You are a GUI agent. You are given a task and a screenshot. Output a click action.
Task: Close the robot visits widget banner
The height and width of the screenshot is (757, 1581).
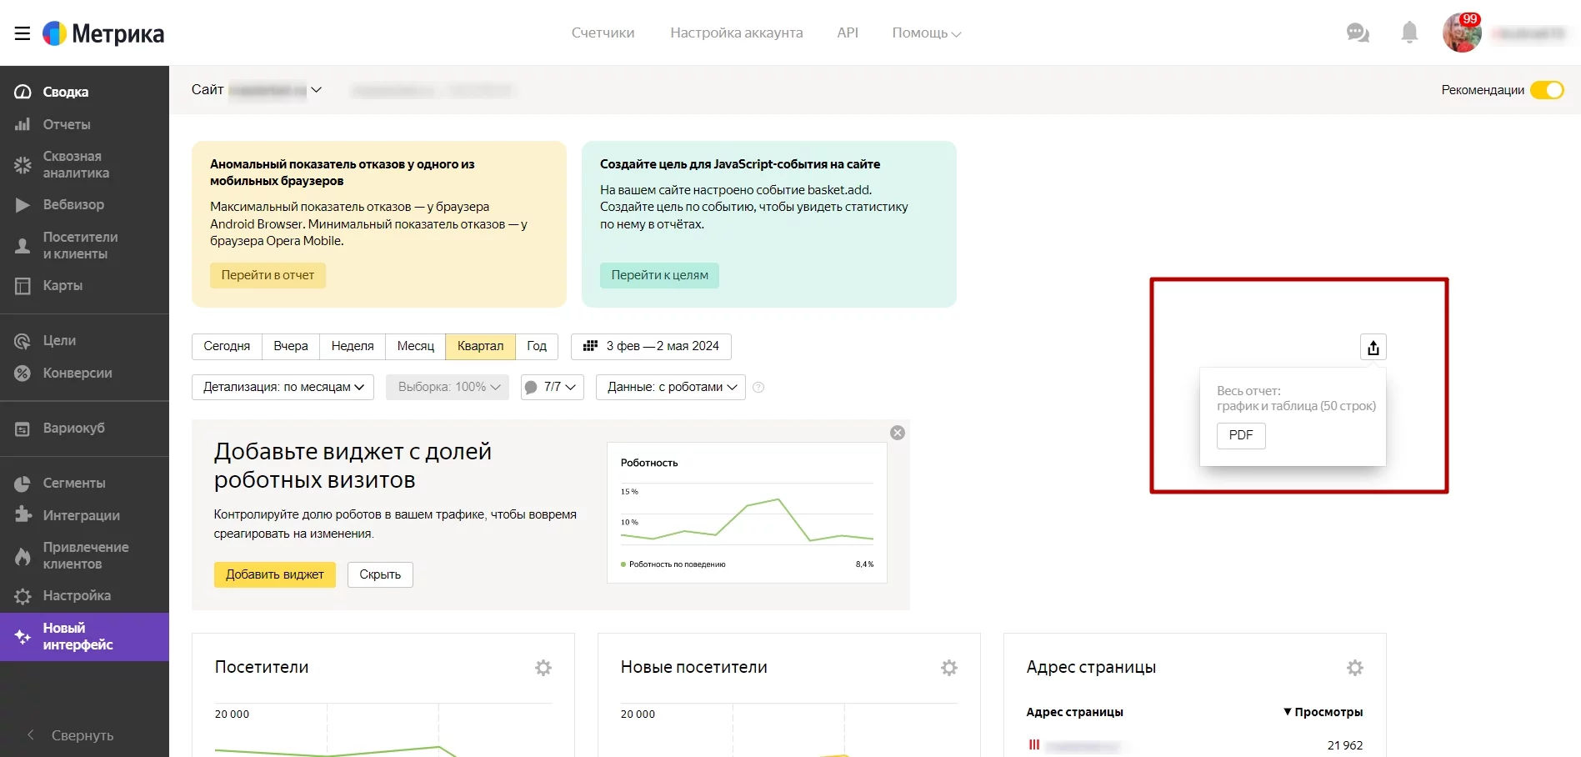tap(898, 433)
